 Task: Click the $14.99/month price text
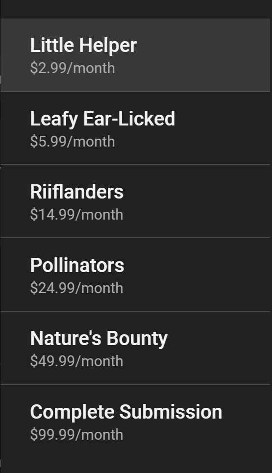[x=76, y=215]
